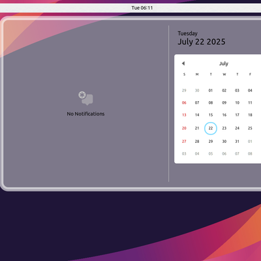Select Sunday 13 in calendar

click(184, 115)
